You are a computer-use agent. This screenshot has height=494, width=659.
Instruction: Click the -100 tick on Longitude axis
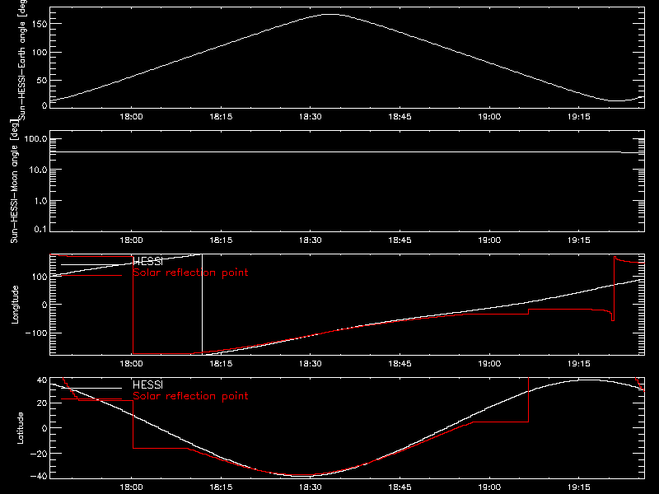[x=36, y=333]
